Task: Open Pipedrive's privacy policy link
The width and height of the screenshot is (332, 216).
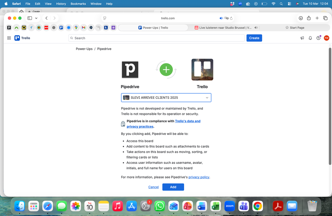Action: coord(199,177)
